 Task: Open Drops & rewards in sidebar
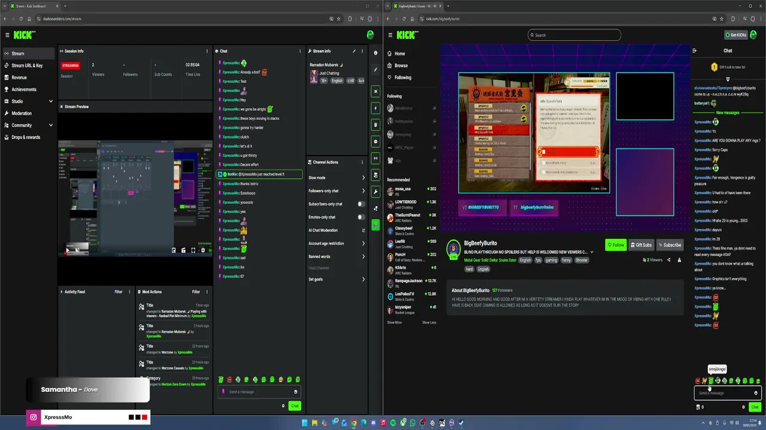coord(28,137)
